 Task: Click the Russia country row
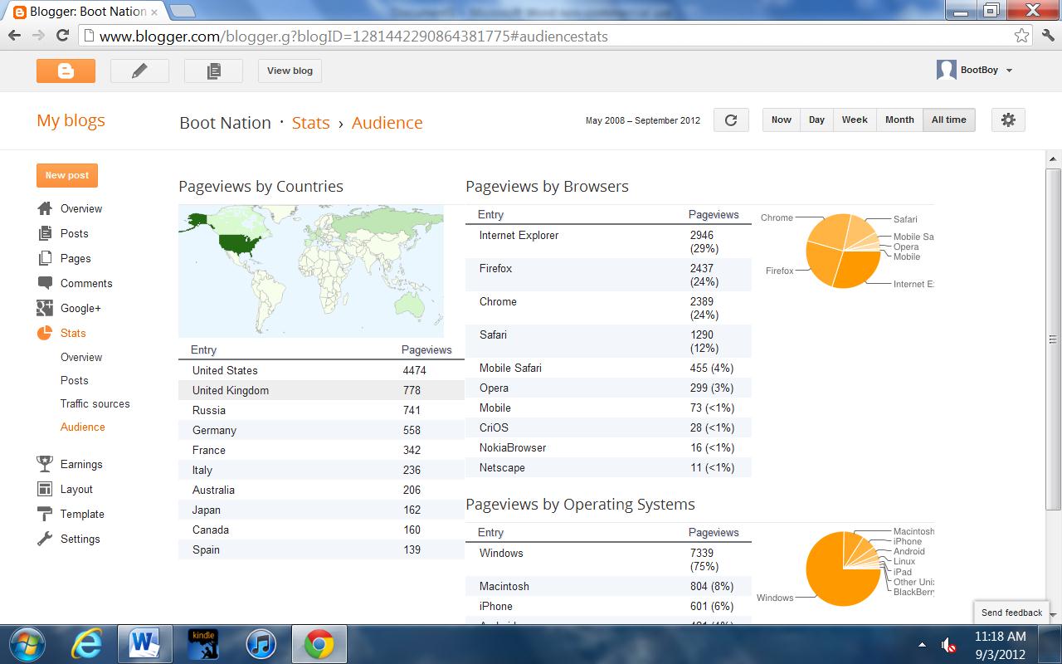[x=321, y=410]
